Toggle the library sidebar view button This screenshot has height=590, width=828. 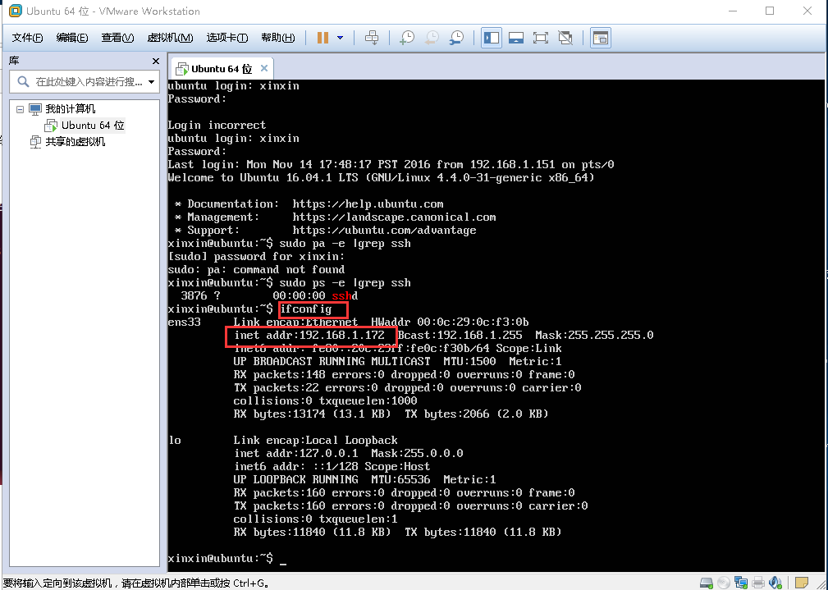click(492, 38)
